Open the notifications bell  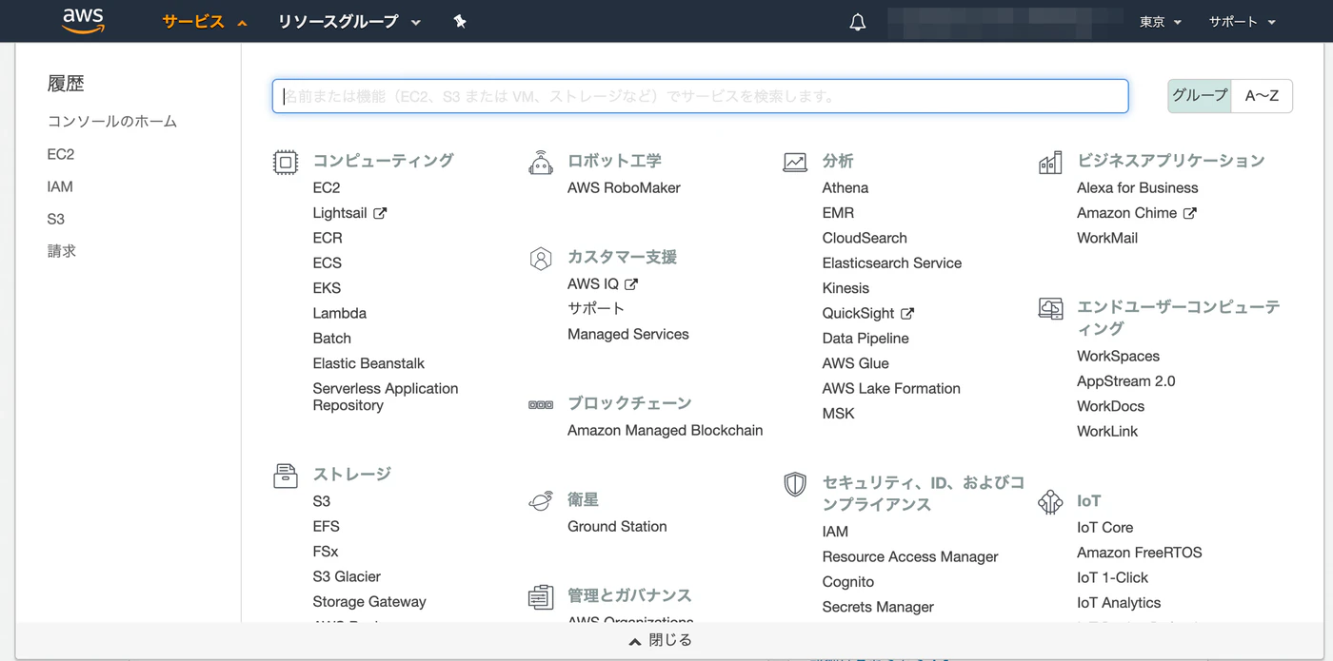[858, 22]
